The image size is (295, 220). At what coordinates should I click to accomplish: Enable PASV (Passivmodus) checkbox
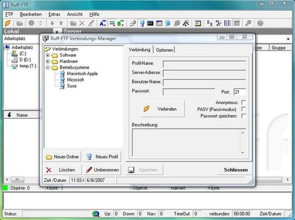pyautogui.click(x=243, y=109)
